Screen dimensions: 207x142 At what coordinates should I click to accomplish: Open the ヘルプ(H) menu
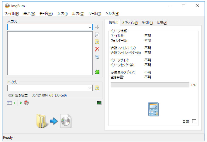point(112,14)
